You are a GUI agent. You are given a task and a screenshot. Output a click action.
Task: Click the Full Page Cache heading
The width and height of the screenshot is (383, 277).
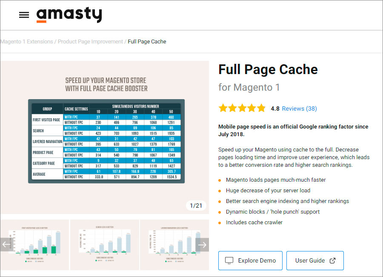click(268, 70)
